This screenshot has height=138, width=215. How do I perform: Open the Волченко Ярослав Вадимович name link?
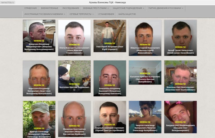pyautogui.click(x=74, y=88)
